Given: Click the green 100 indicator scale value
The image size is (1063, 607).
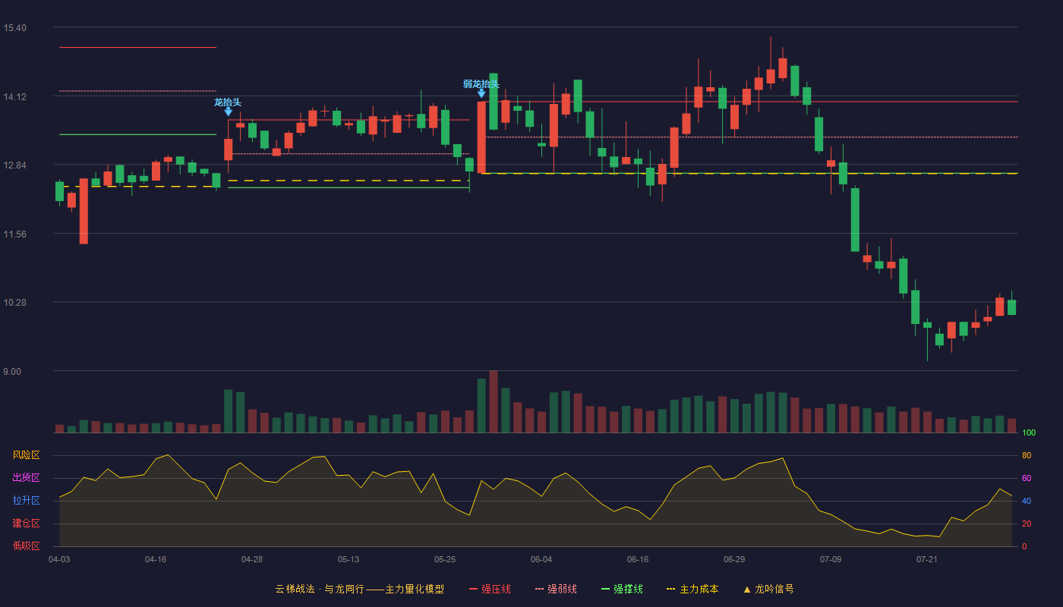Looking at the screenshot, I should click(1029, 432).
